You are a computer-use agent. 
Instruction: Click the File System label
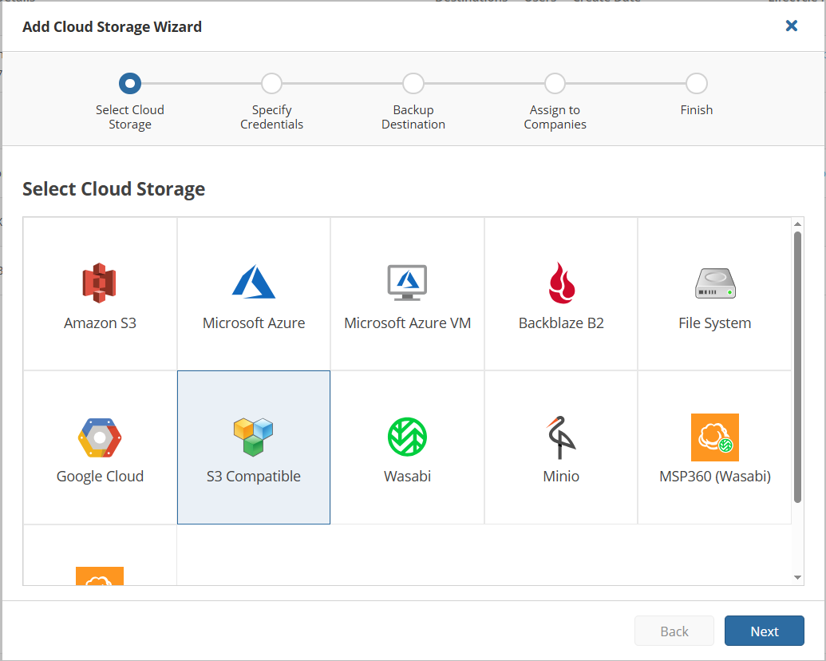pos(715,323)
